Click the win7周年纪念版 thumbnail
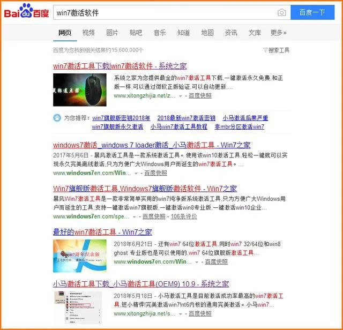The width and height of the screenshot is (343, 330). click(80, 256)
